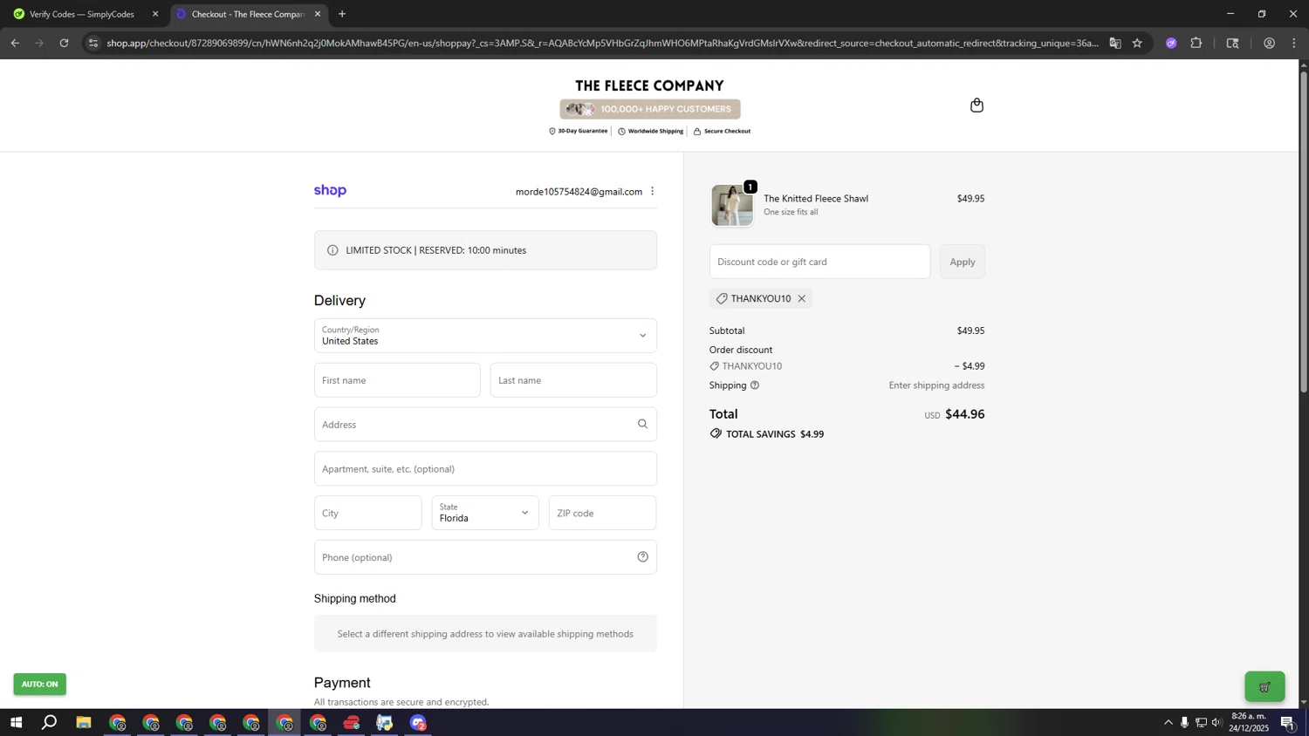Show hidden tray icons chevron

[x=1169, y=723]
